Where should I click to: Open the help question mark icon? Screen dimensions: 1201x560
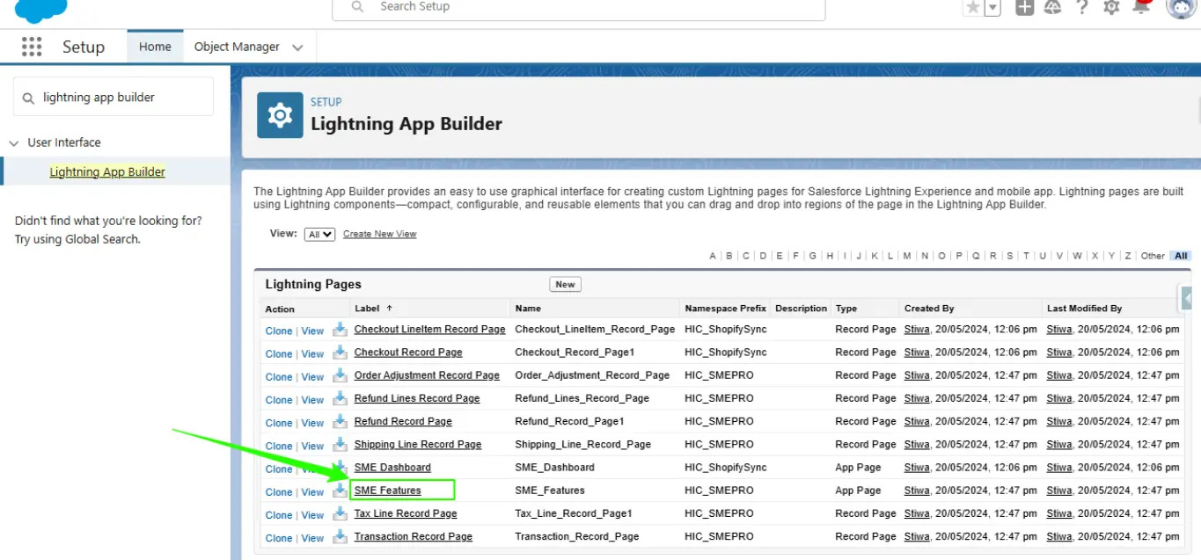(x=1082, y=7)
